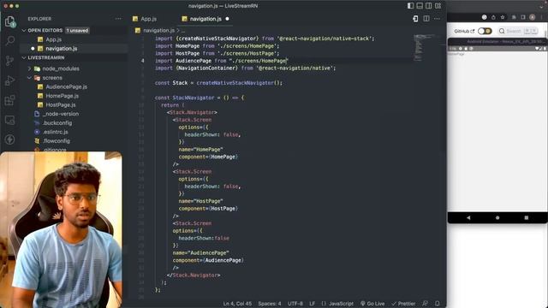The width and height of the screenshot is (548, 308).
Task: Switch to the App.js tab
Action: tap(148, 19)
